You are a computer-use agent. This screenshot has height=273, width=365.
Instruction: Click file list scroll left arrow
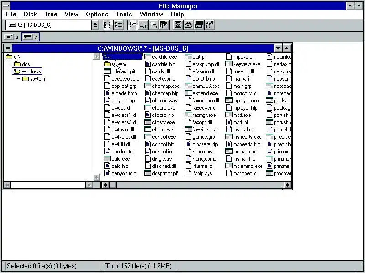click(106, 185)
